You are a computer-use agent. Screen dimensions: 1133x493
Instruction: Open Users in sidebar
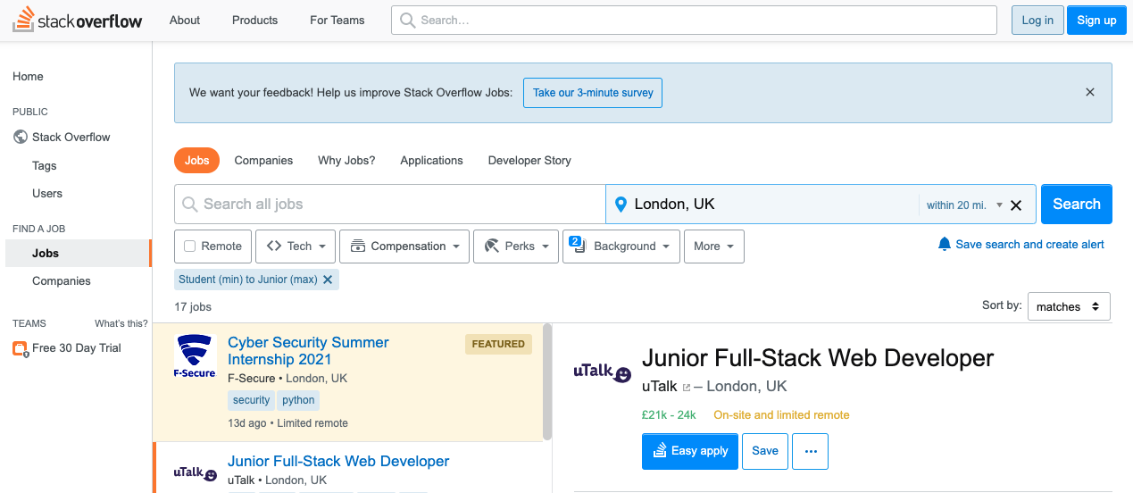point(47,193)
